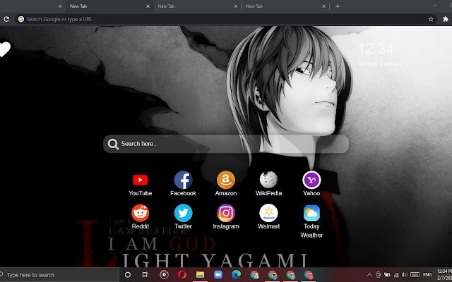
Task: Click 'Type here to search' on taskbar
Action: tap(59, 275)
